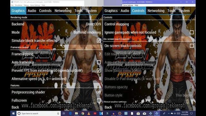Open Game Settings menu in left window

[35, 5]
